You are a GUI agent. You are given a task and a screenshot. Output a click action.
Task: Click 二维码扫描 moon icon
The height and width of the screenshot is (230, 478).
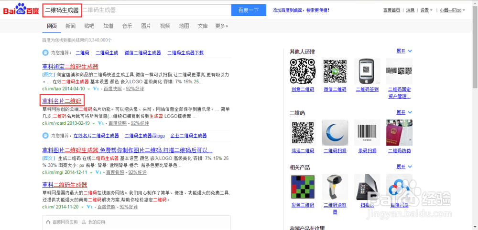(x=335, y=132)
